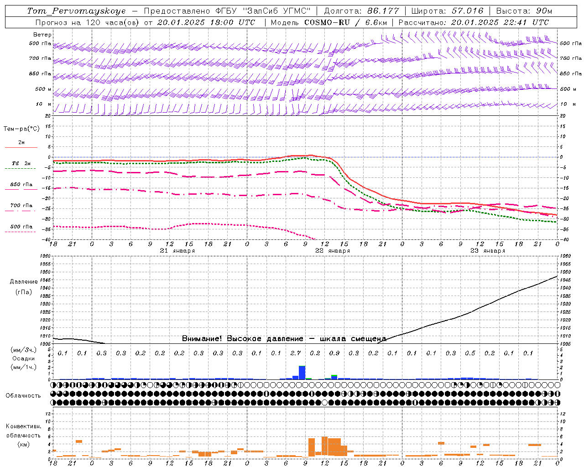Select the text ФГБУ "ЗапСиб УГМС"
Image resolution: width=584 pixels, height=467 pixels.
pos(262,11)
